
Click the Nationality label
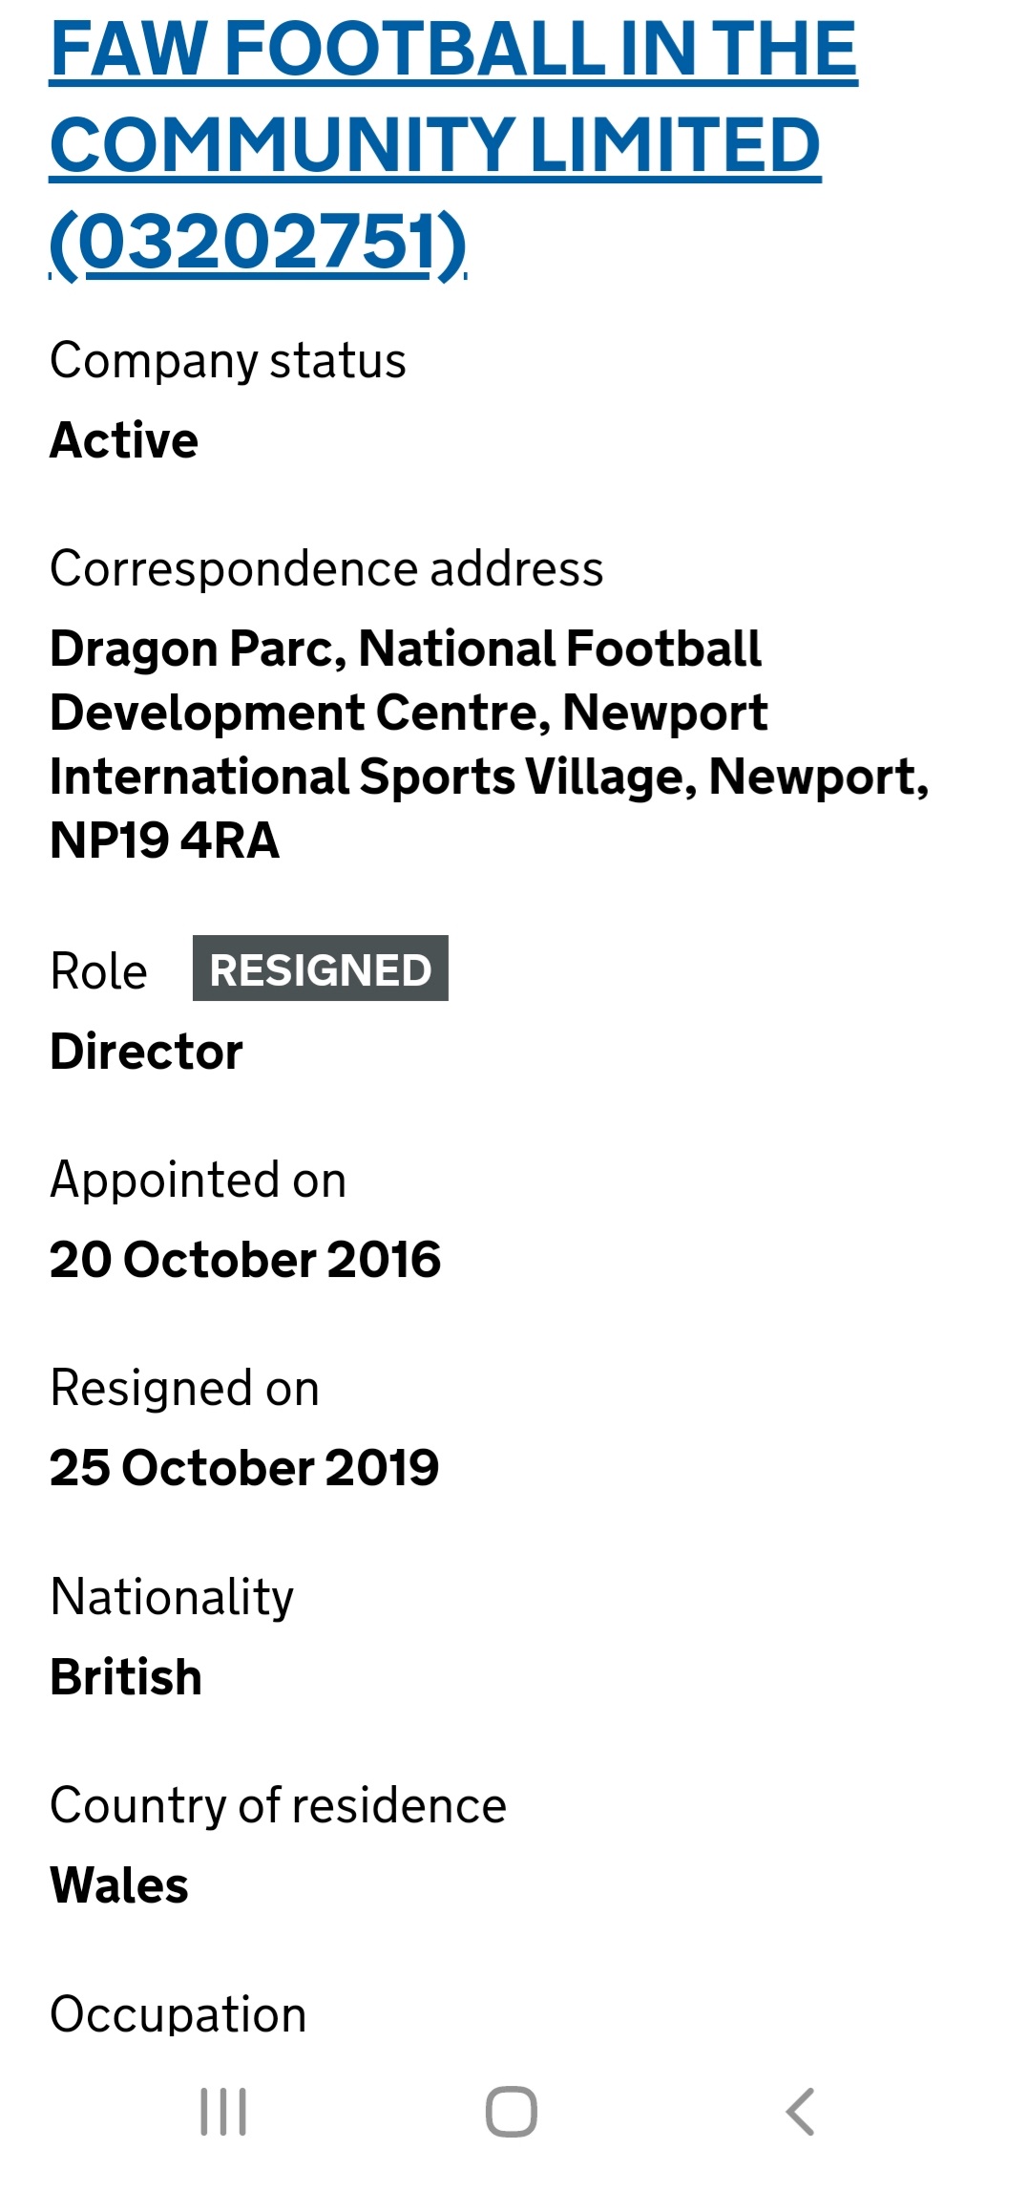tap(172, 1597)
